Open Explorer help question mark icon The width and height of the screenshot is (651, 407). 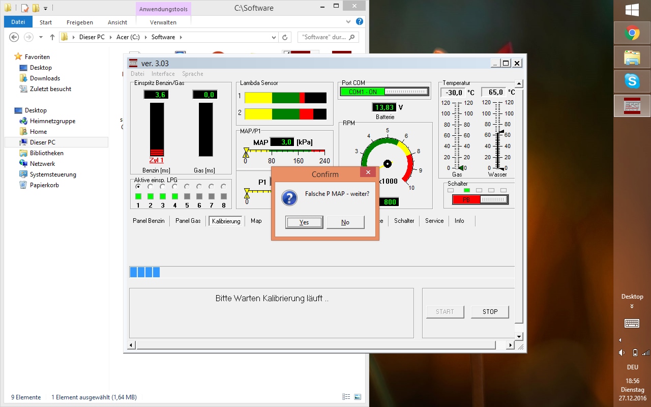coord(360,22)
